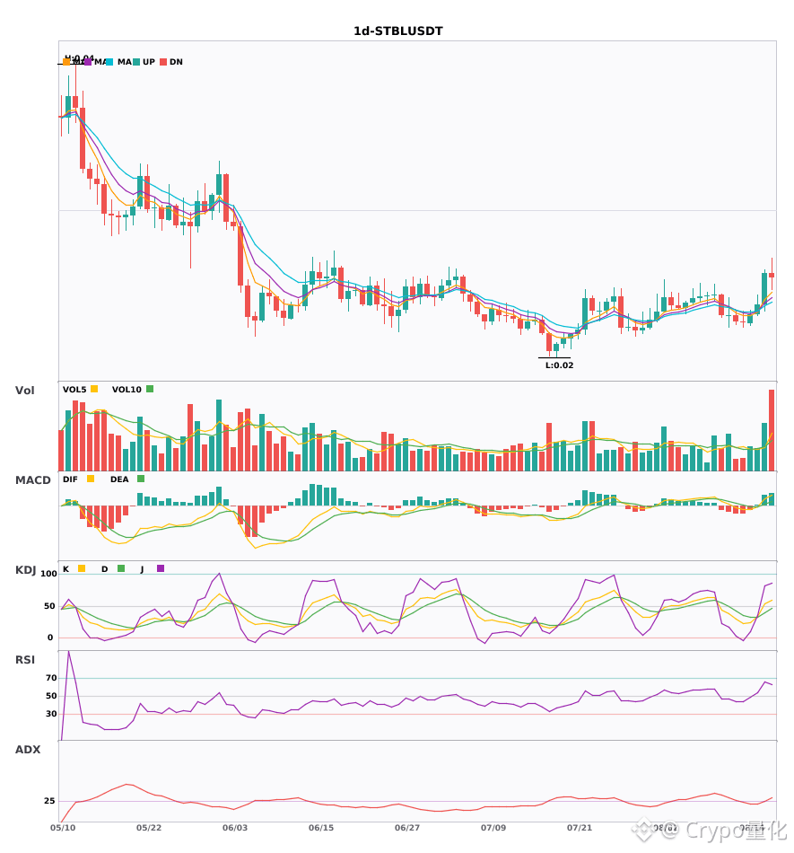This screenshot has height=853, width=794.
Task: Click the 05/10 date label
Action: [63, 828]
